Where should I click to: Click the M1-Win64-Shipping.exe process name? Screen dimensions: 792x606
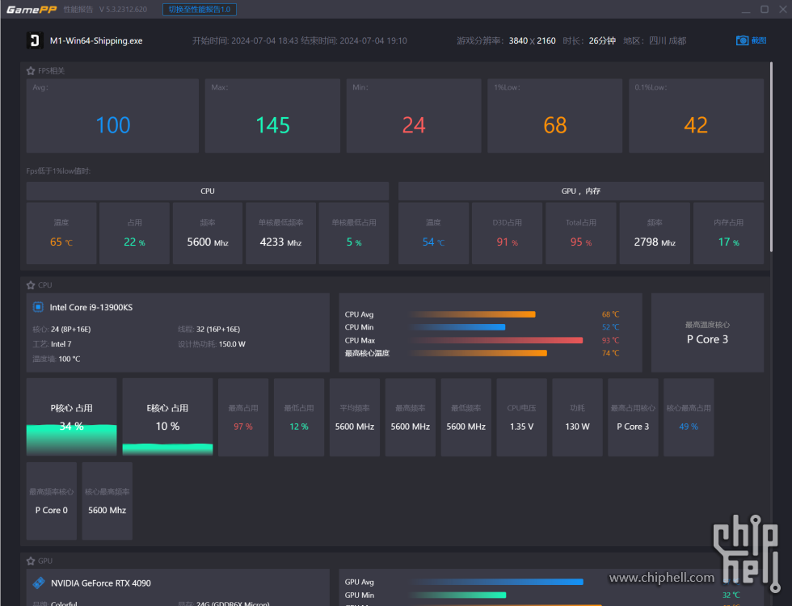(96, 41)
